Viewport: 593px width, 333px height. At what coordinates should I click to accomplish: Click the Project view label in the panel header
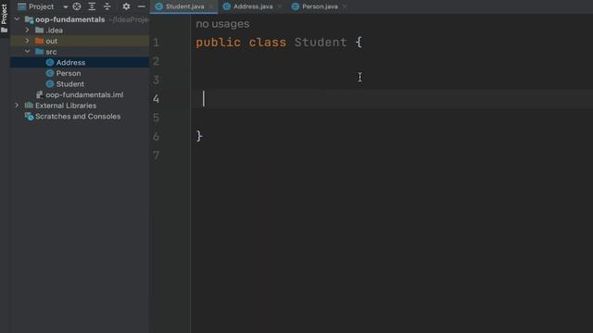click(41, 6)
